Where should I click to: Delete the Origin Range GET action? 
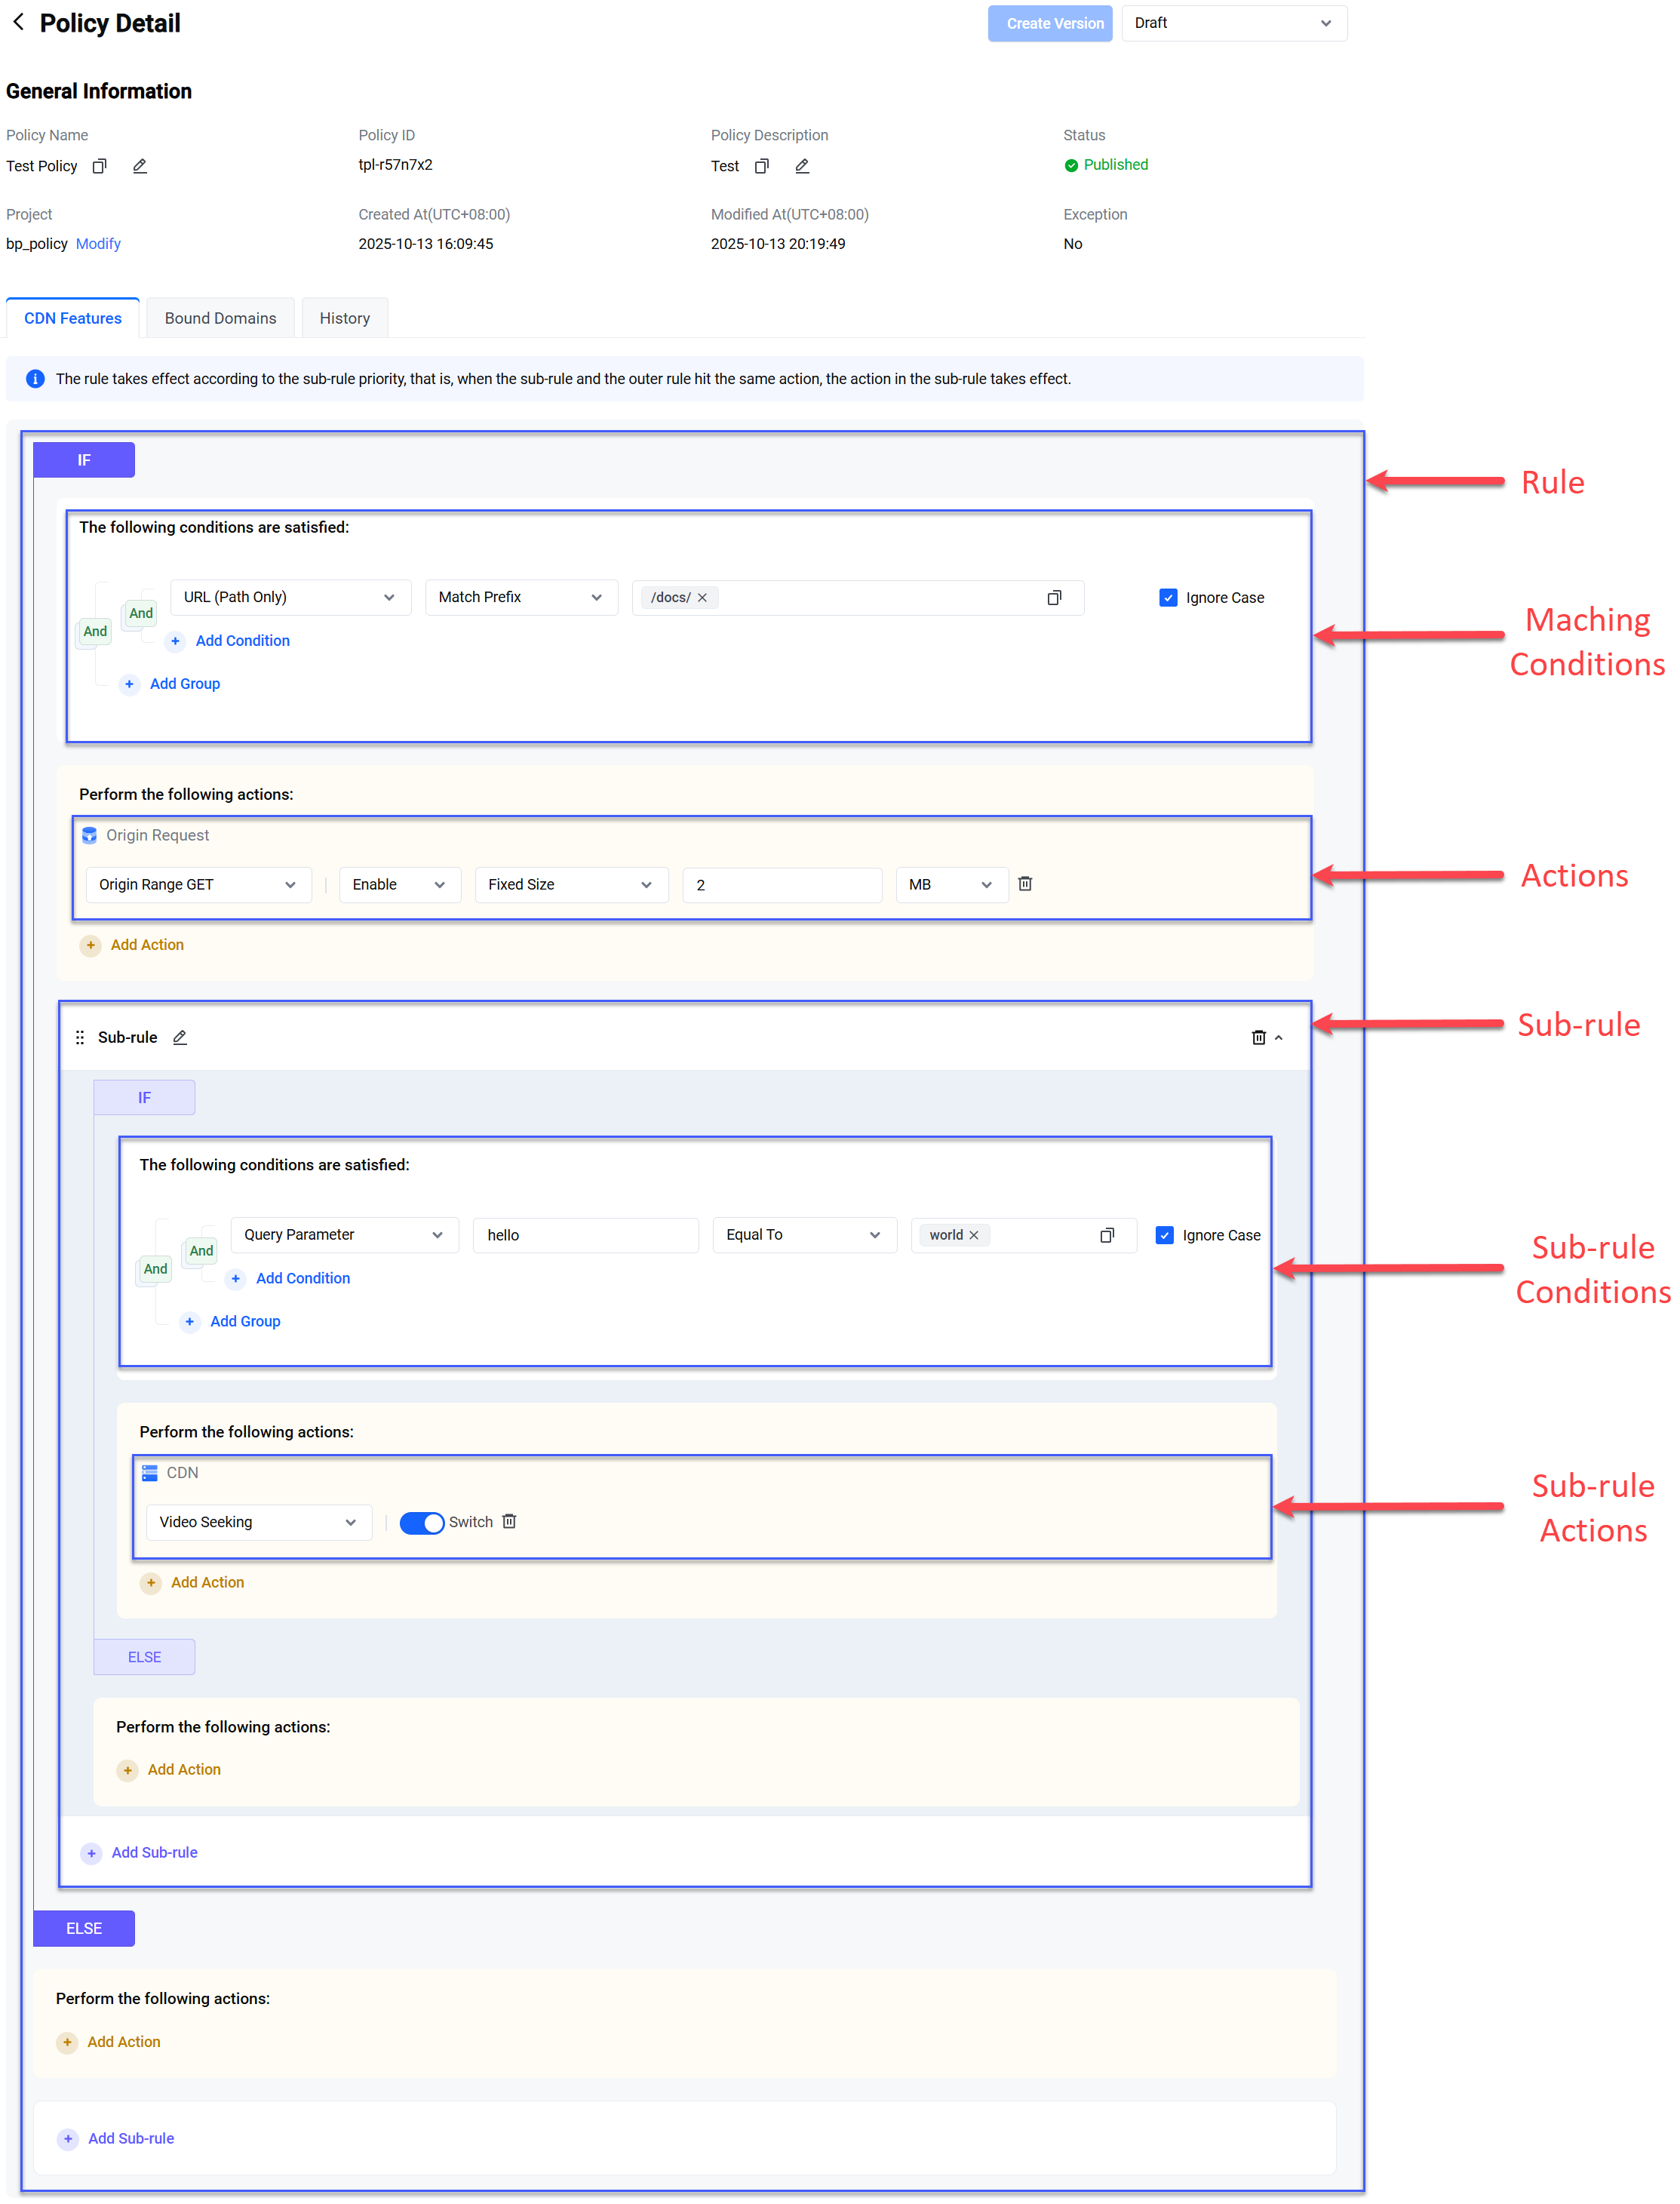point(1025,883)
